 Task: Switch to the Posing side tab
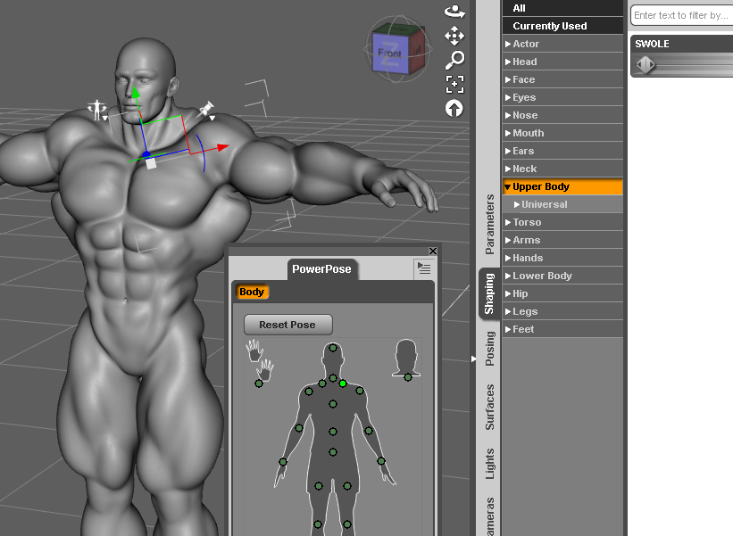(489, 349)
